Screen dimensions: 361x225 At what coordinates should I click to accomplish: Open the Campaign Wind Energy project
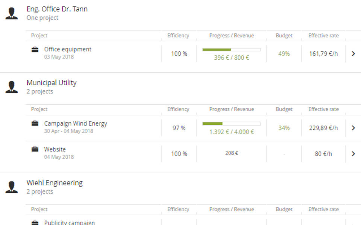point(76,123)
